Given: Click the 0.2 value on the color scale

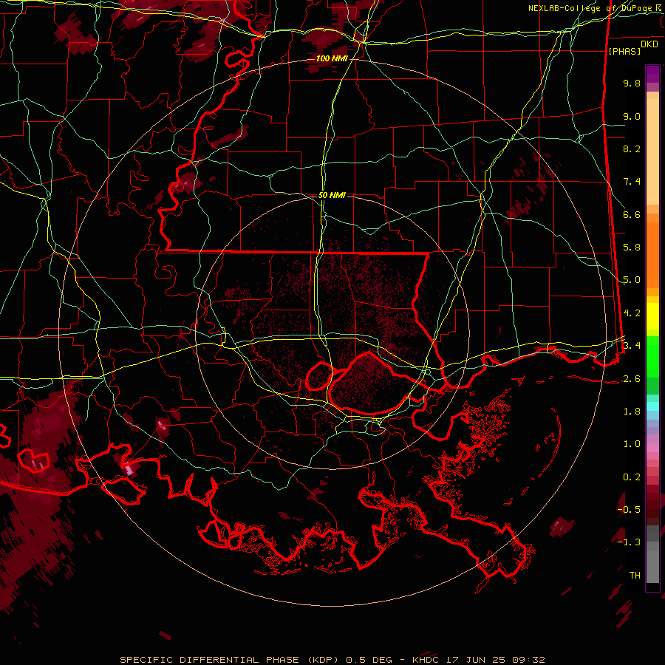Looking at the screenshot, I should (x=632, y=477).
